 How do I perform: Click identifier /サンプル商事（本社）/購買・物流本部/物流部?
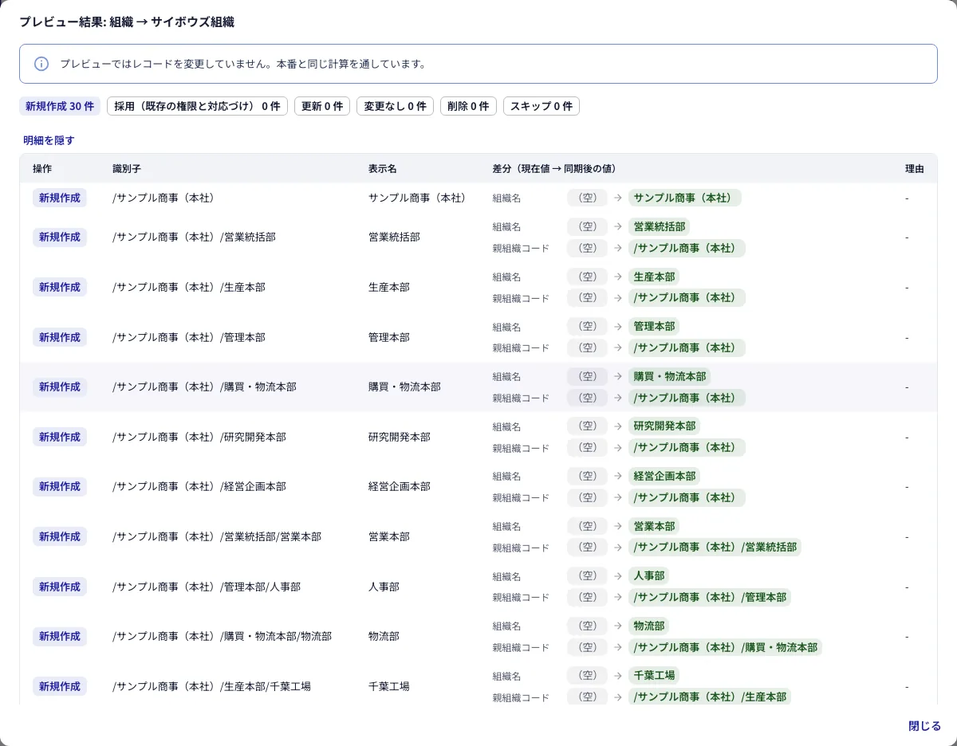(223, 636)
